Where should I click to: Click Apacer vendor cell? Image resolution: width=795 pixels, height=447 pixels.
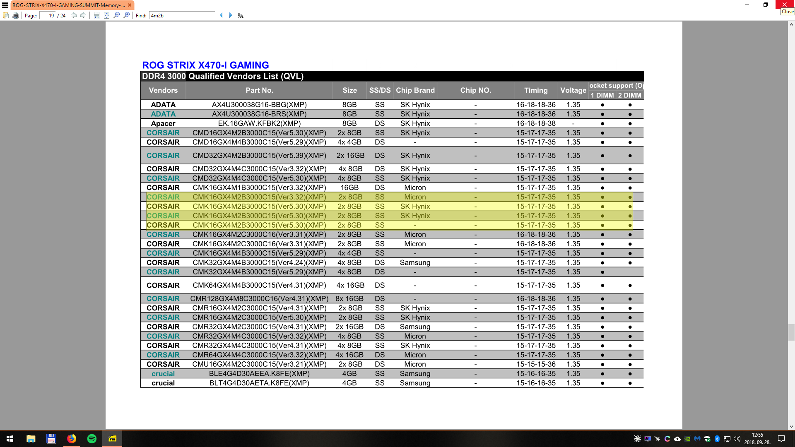[163, 123]
